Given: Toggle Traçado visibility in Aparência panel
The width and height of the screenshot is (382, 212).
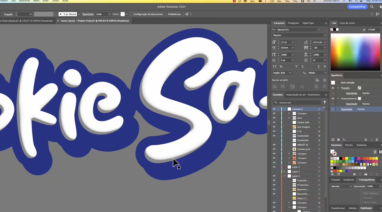Looking at the screenshot, I should coord(333,88).
